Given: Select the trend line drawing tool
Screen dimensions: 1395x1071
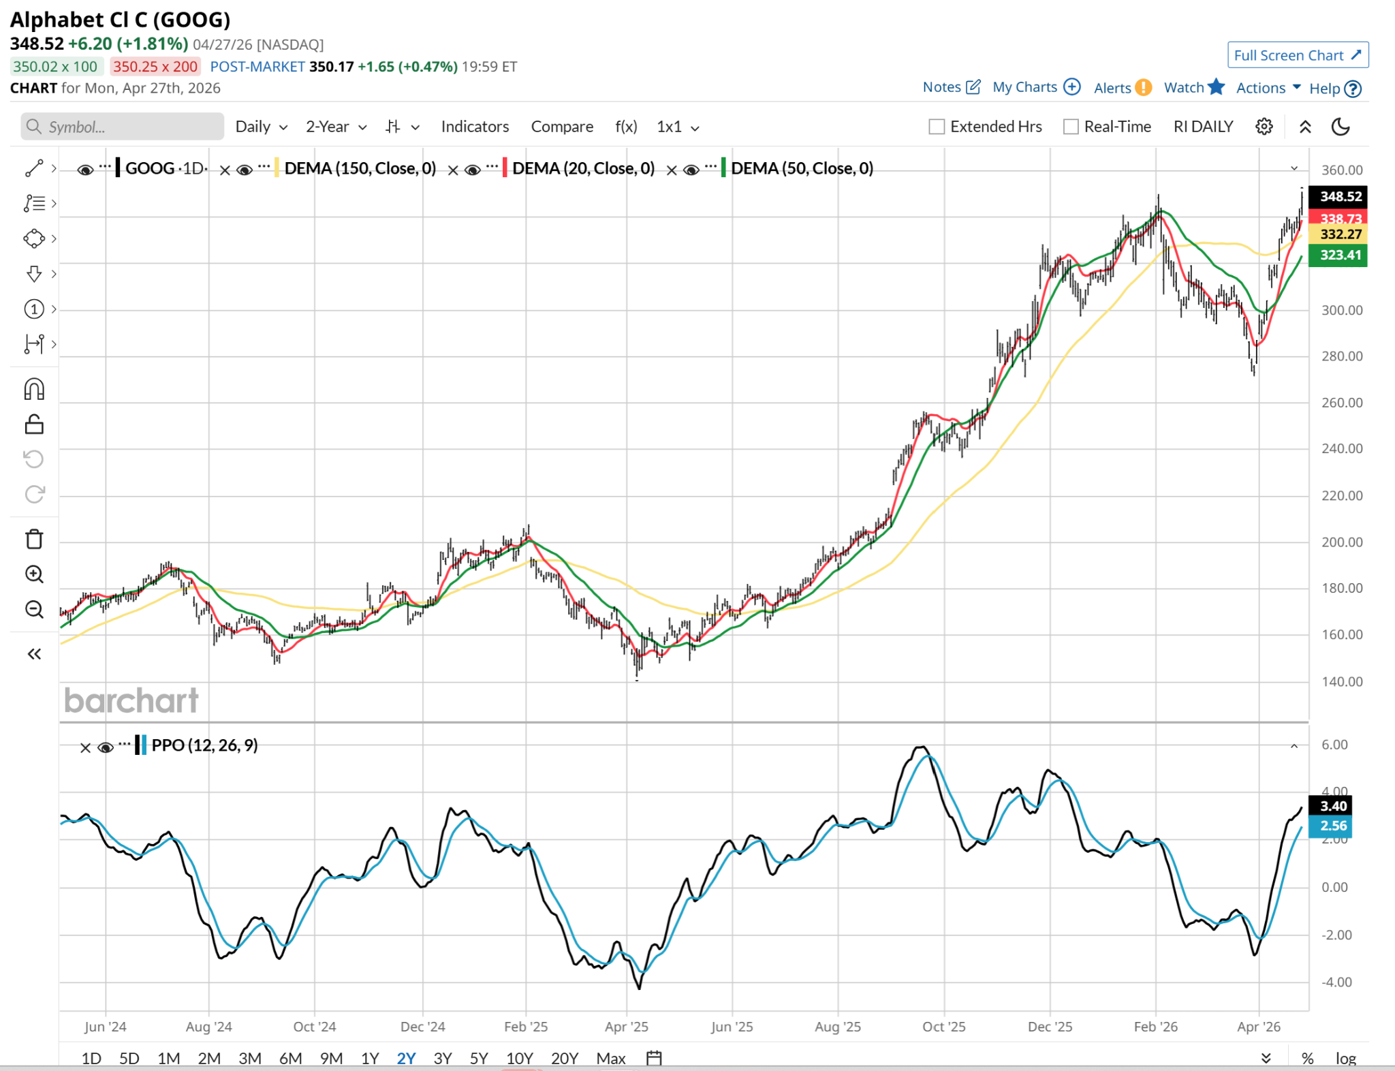Looking at the screenshot, I should click(x=34, y=168).
